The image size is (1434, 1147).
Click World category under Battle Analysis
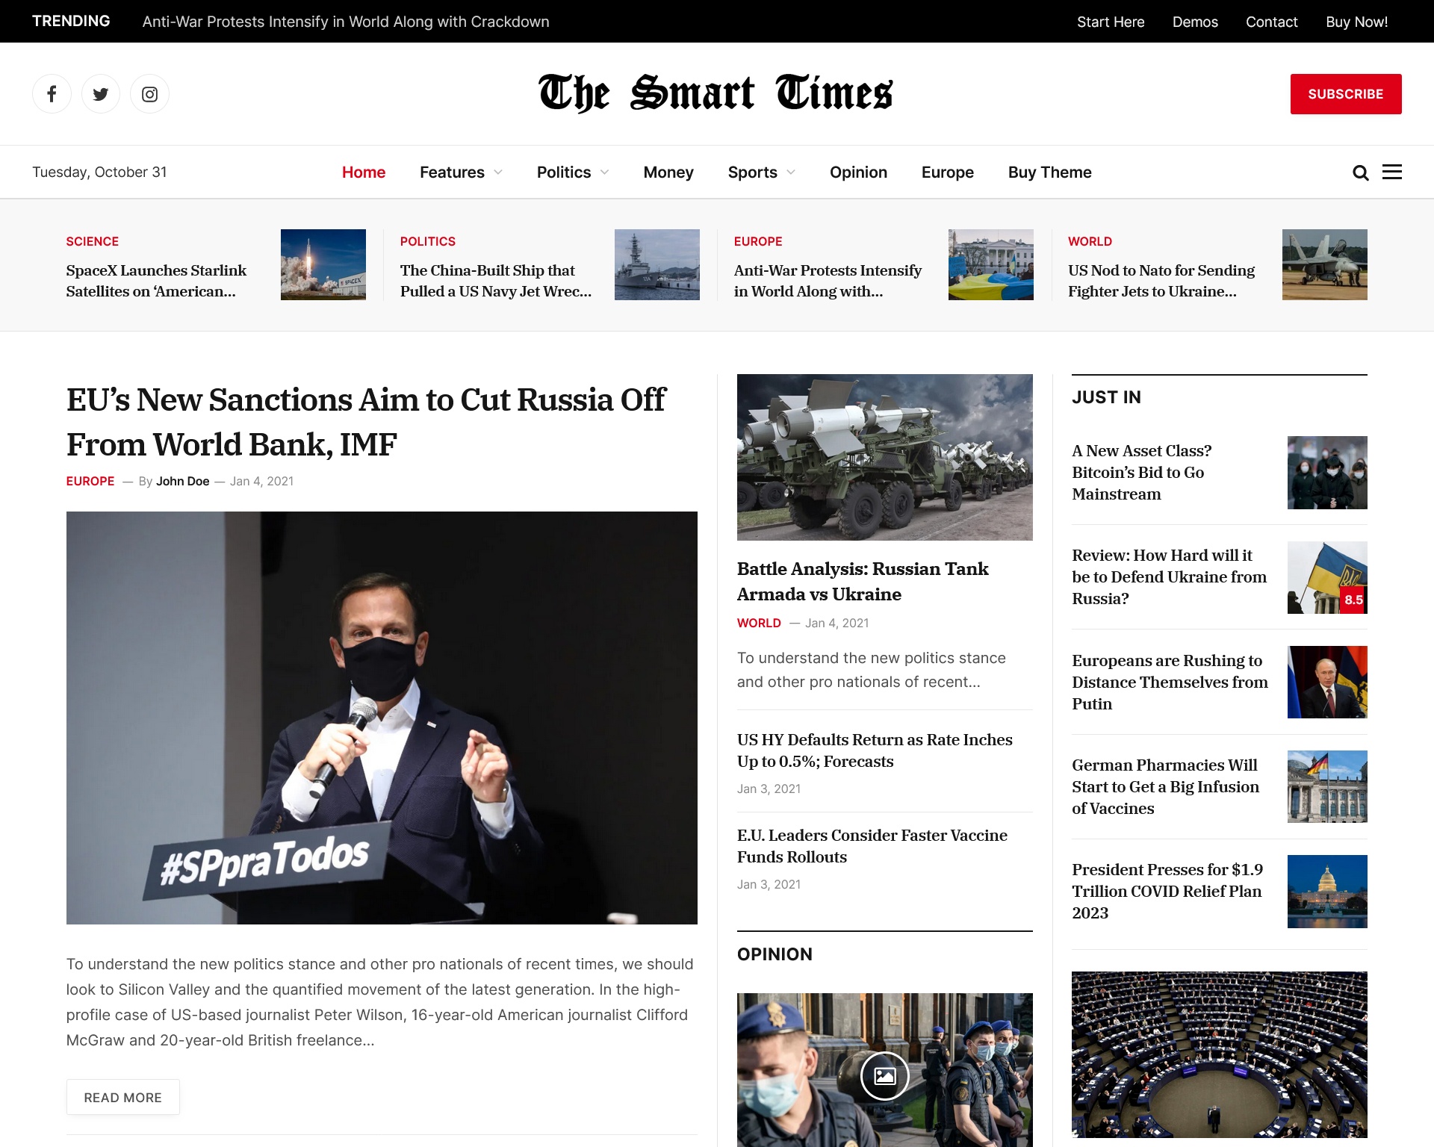pos(759,623)
